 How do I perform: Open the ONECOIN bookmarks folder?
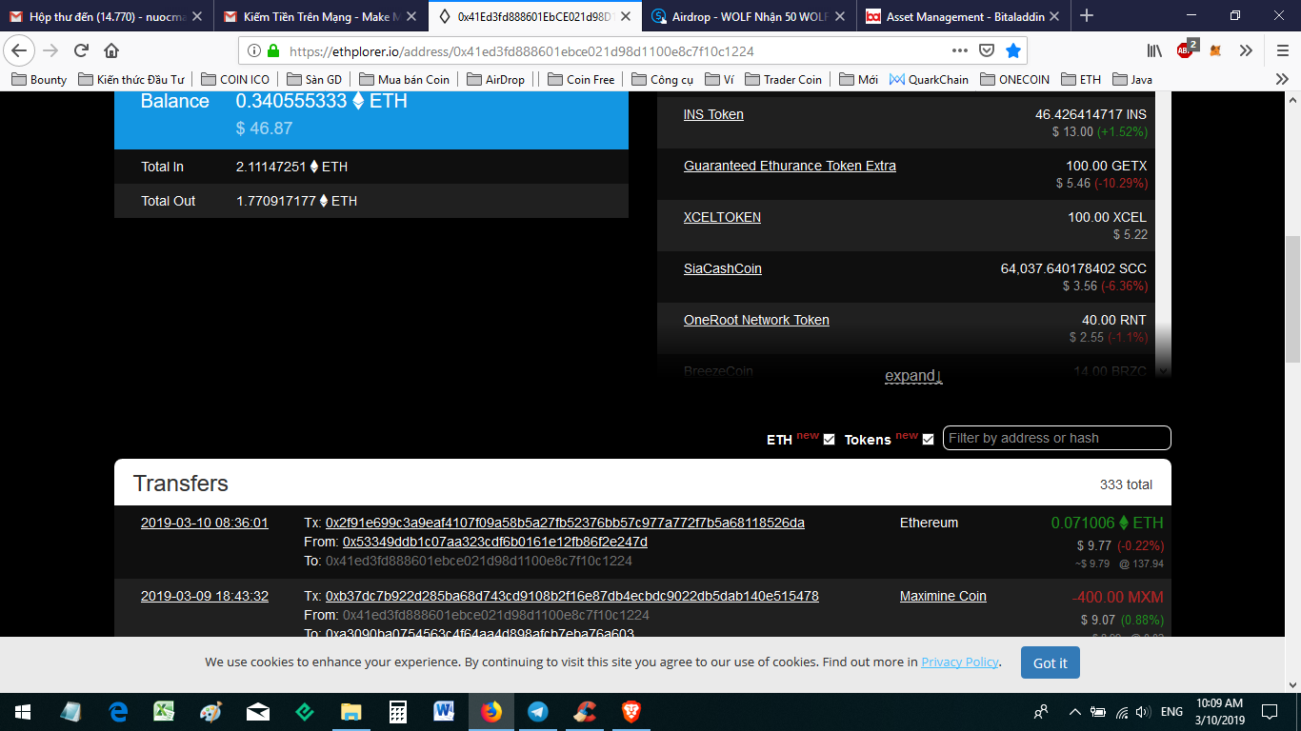tap(1014, 80)
